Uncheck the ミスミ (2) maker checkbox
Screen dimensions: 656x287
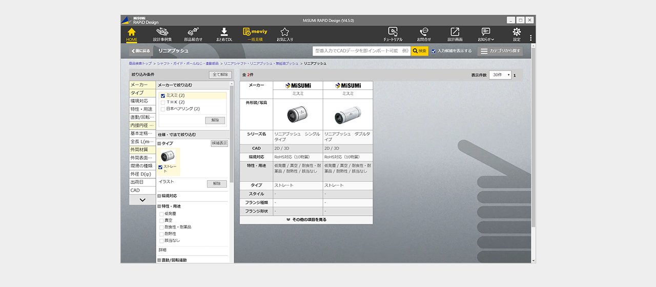click(162, 95)
